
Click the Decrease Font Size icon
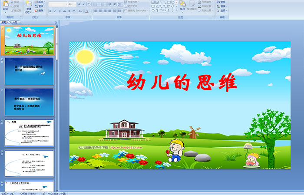[84, 4]
